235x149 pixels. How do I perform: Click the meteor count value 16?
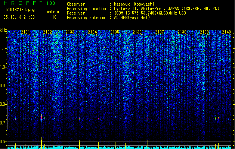click(x=54, y=17)
